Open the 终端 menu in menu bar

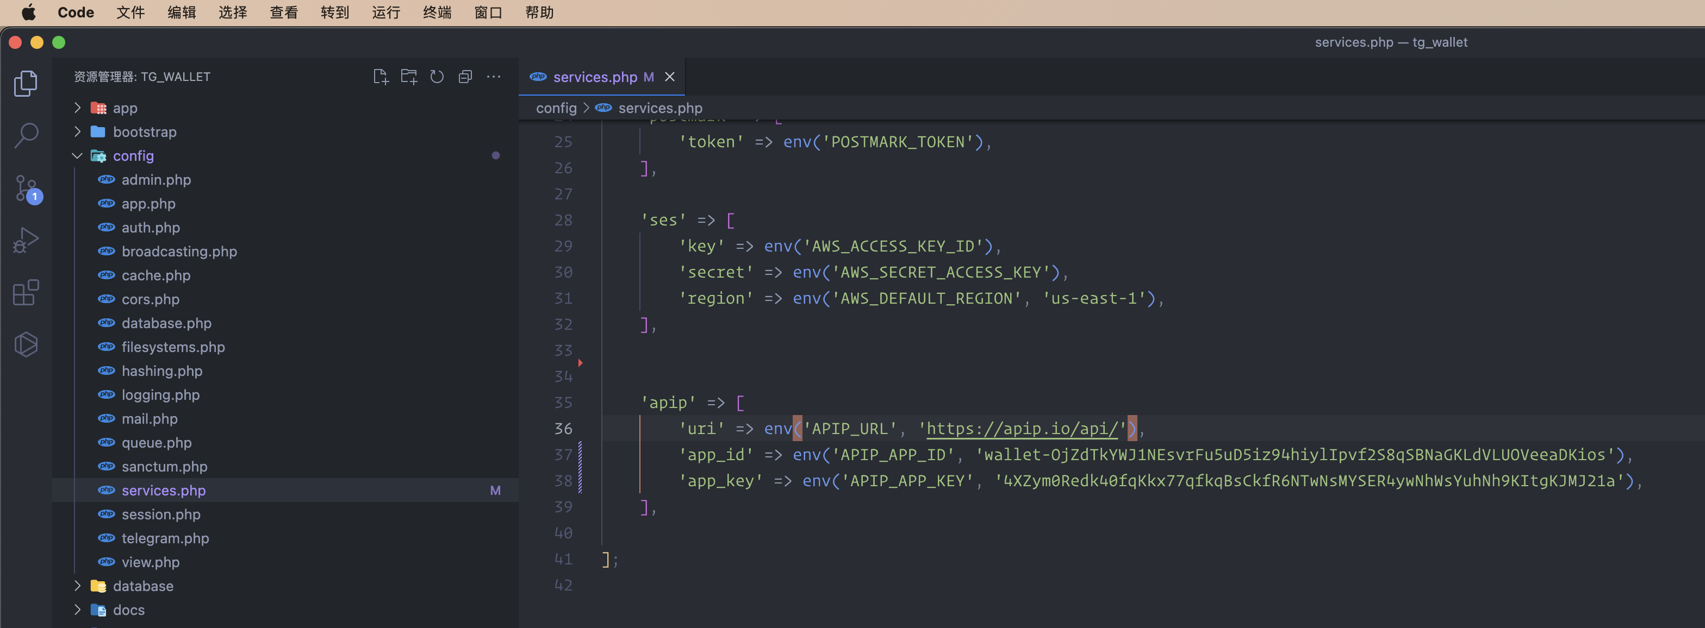[x=437, y=12]
